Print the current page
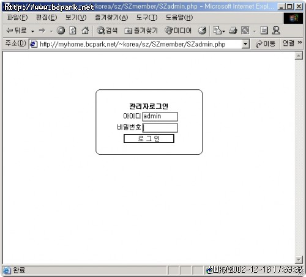306x277 pixels. [x=233, y=31]
